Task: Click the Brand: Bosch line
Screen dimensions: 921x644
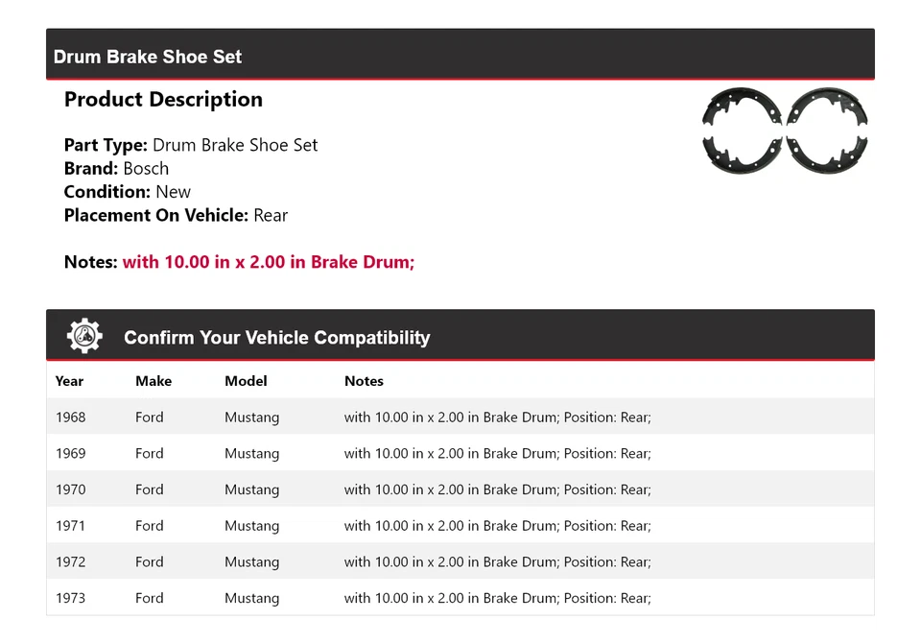Action: pos(116,169)
